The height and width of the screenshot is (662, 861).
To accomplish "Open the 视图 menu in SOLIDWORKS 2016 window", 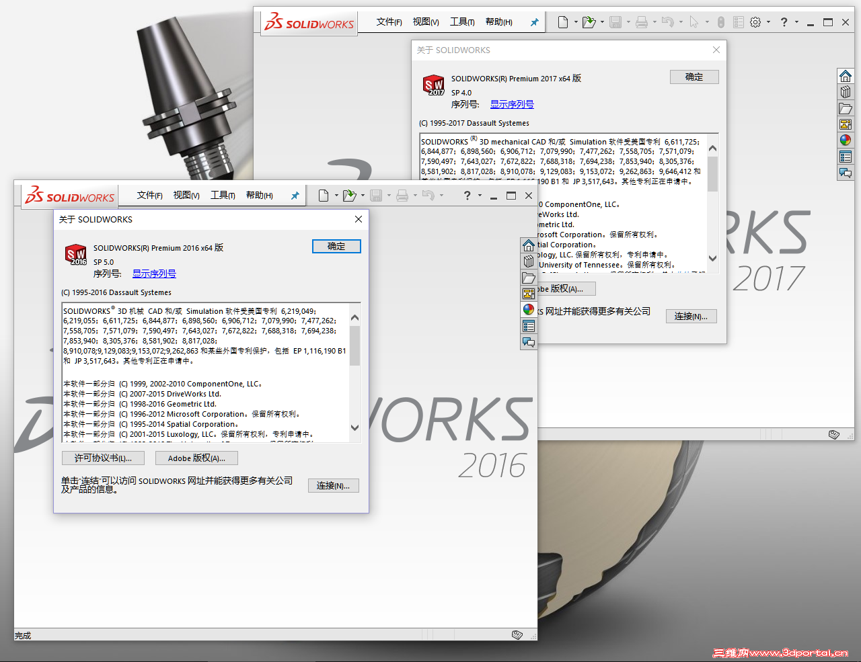I will [186, 196].
